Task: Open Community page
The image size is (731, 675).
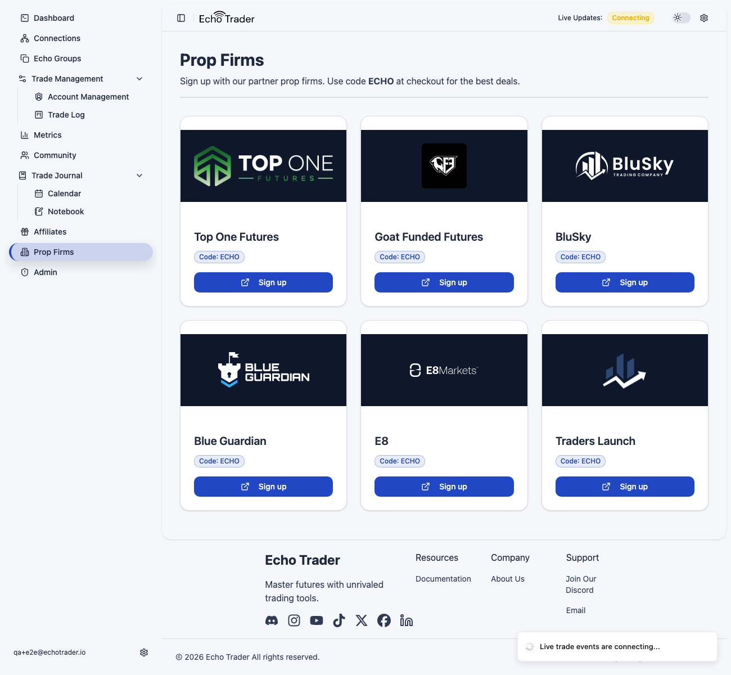Action: (x=81, y=155)
